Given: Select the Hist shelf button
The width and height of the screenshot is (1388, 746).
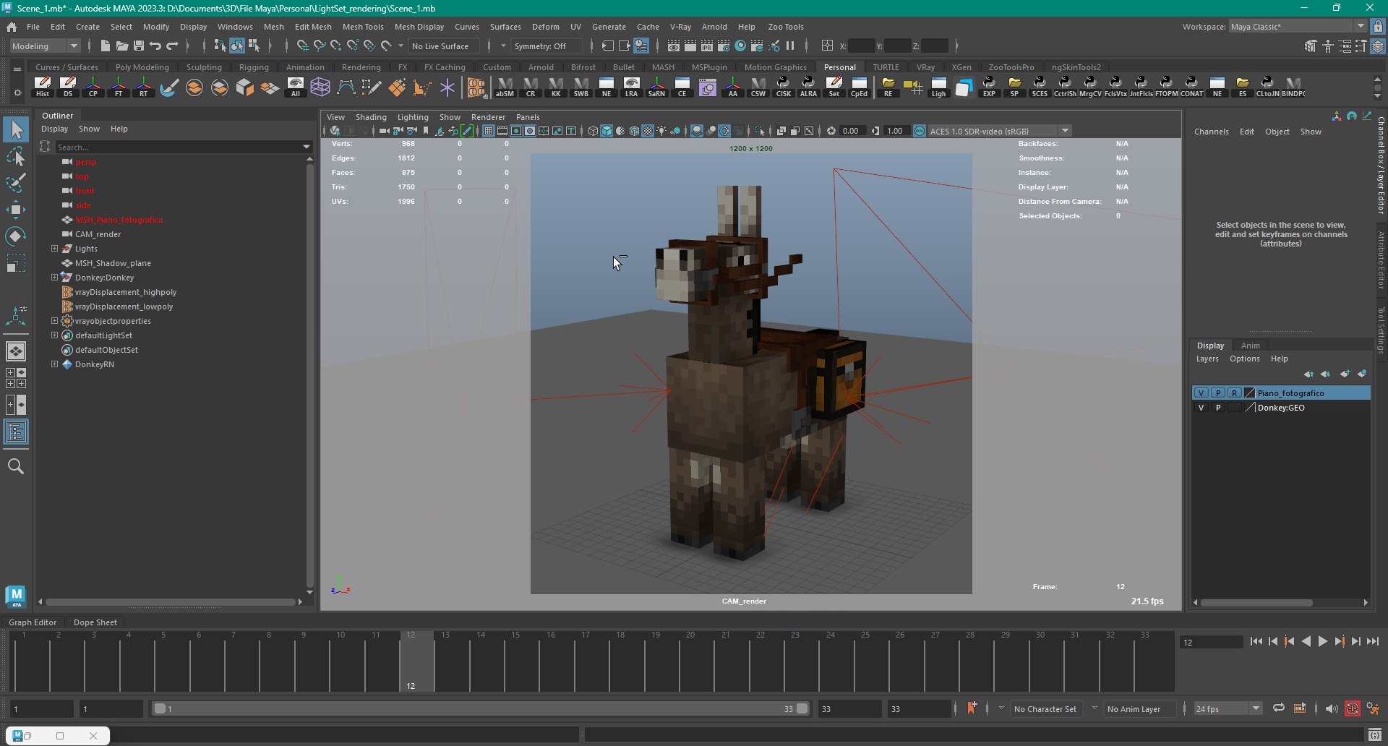Looking at the screenshot, I should click(x=43, y=87).
